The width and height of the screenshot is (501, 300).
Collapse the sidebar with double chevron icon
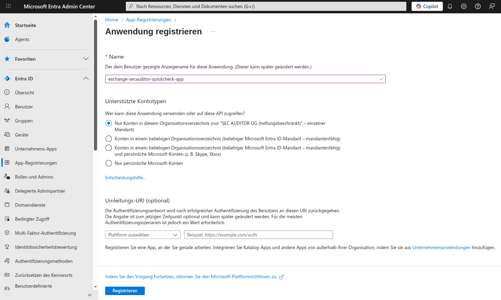click(90, 295)
